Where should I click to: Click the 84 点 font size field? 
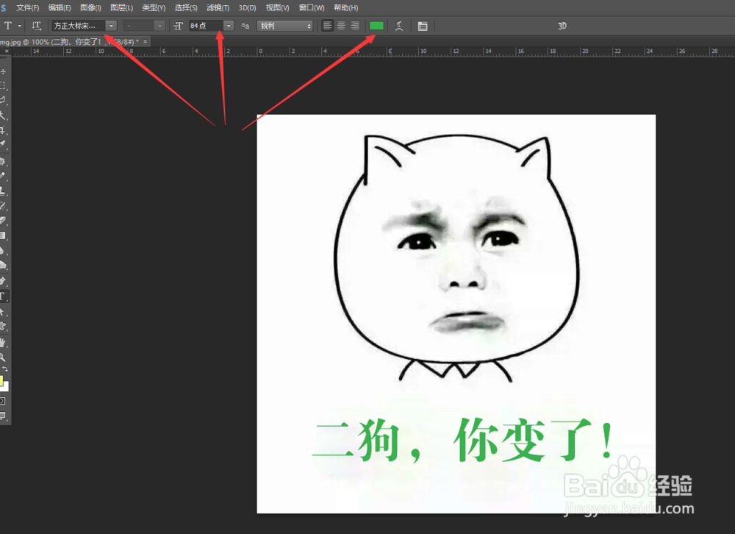[x=206, y=26]
